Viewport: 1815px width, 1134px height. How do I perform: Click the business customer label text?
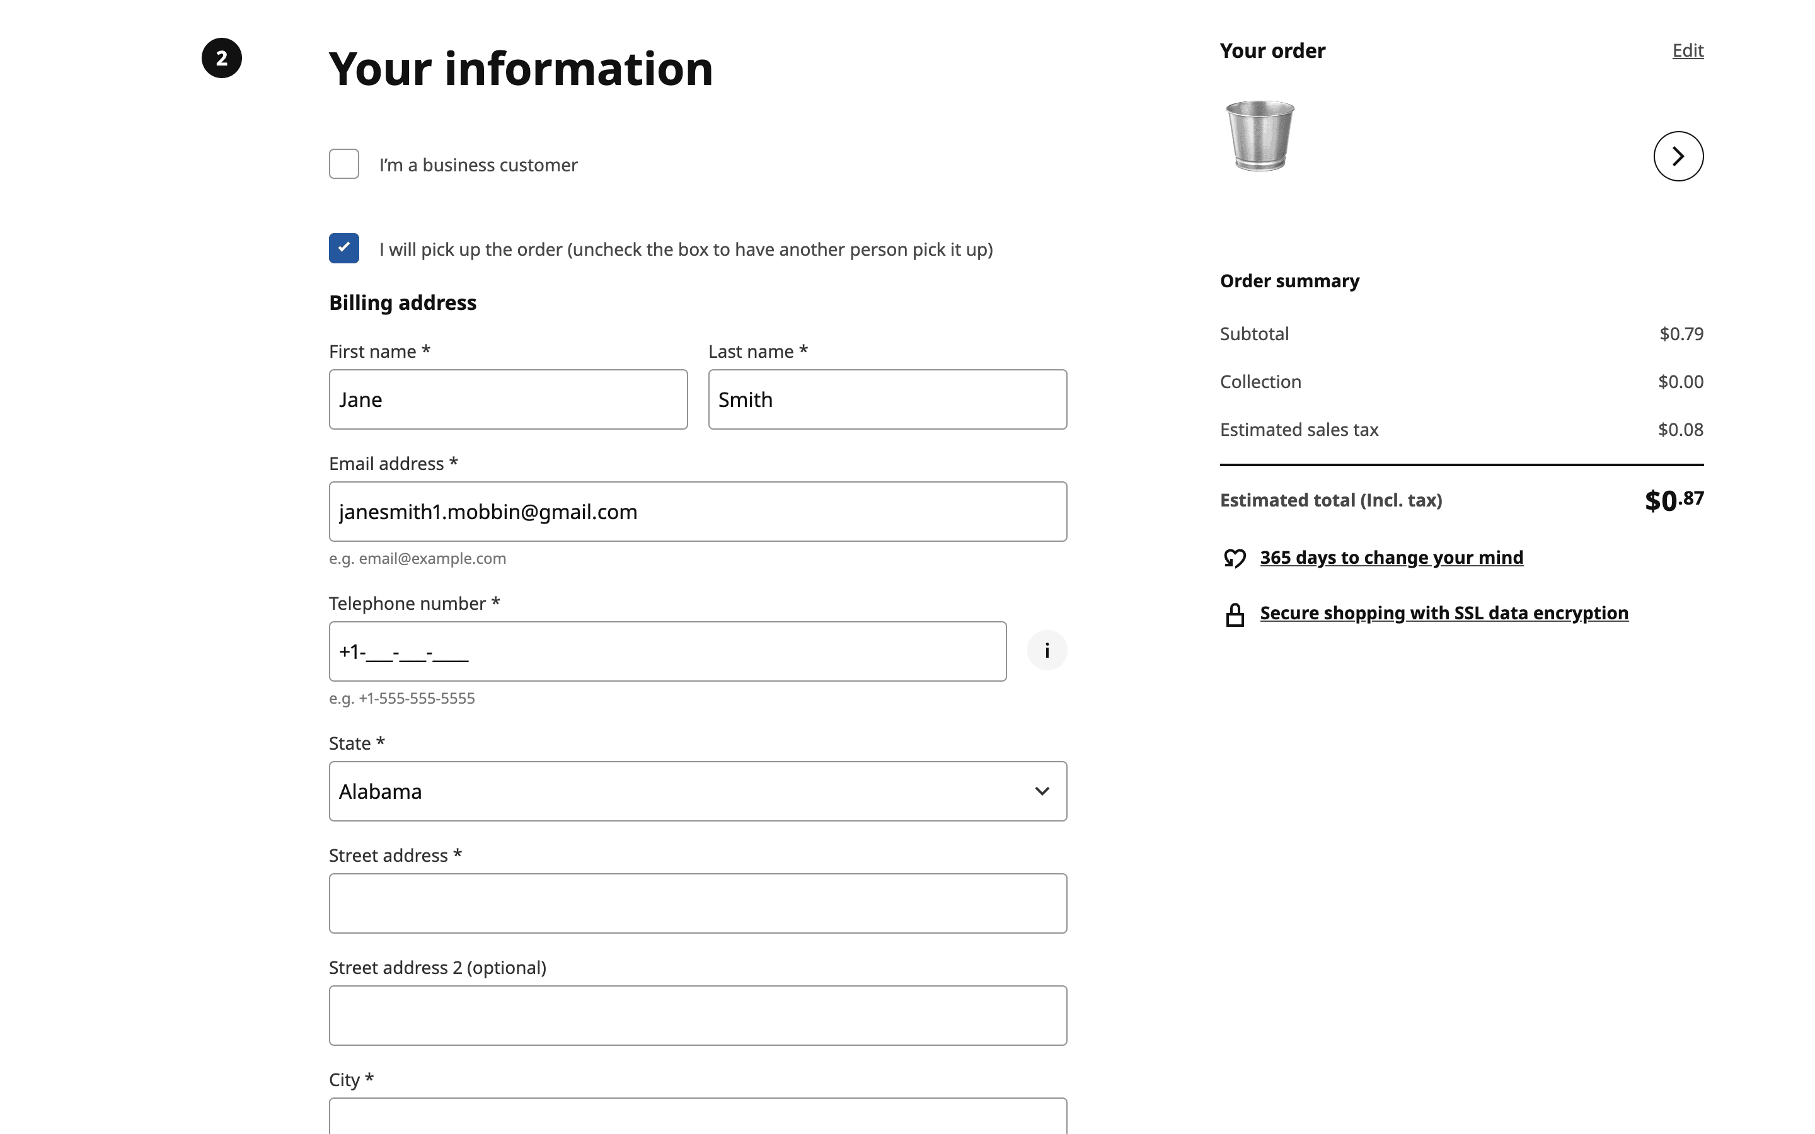478,165
